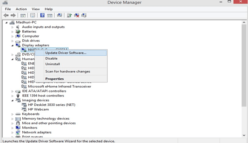Click the Forward arrow toolbar icon
Viewport: 248px width, 143px height.
[x=13, y=15]
